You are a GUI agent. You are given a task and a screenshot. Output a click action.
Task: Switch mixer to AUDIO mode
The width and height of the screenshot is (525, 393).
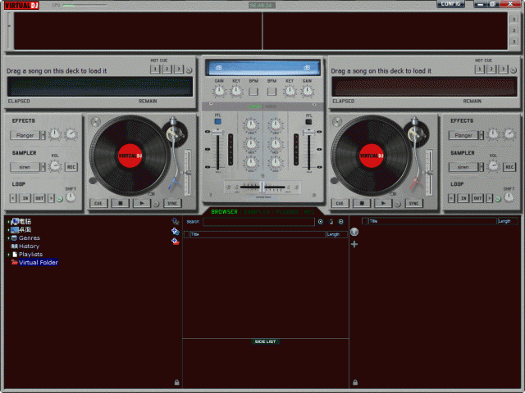tap(255, 106)
